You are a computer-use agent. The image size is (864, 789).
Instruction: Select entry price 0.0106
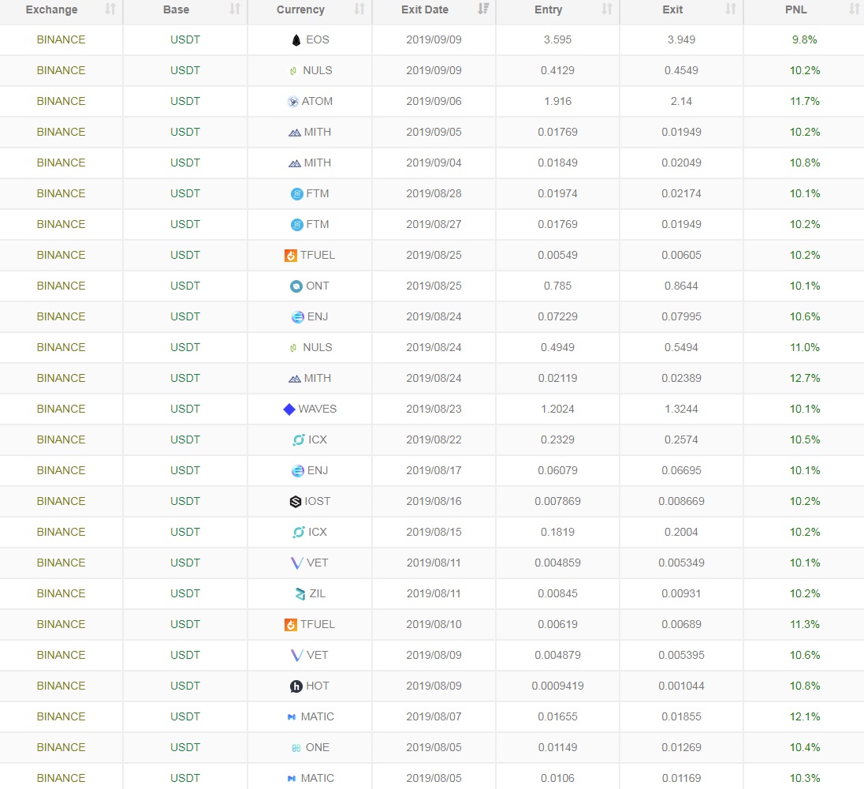(x=557, y=779)
